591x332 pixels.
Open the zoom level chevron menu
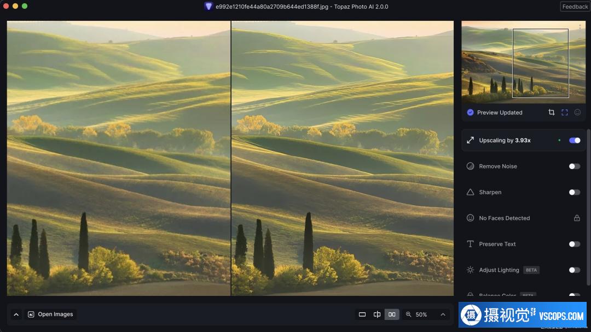tap(443, 314)
